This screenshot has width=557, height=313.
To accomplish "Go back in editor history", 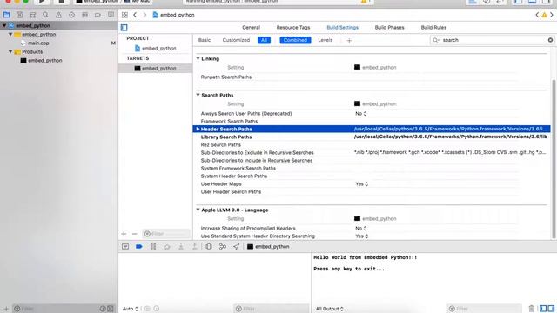I will point(135,15).
